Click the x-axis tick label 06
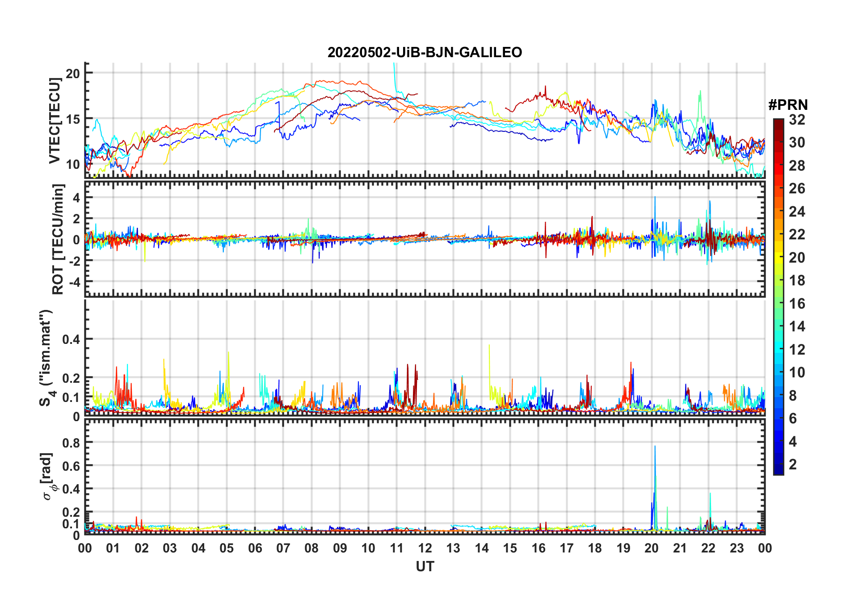 (255, 548)
